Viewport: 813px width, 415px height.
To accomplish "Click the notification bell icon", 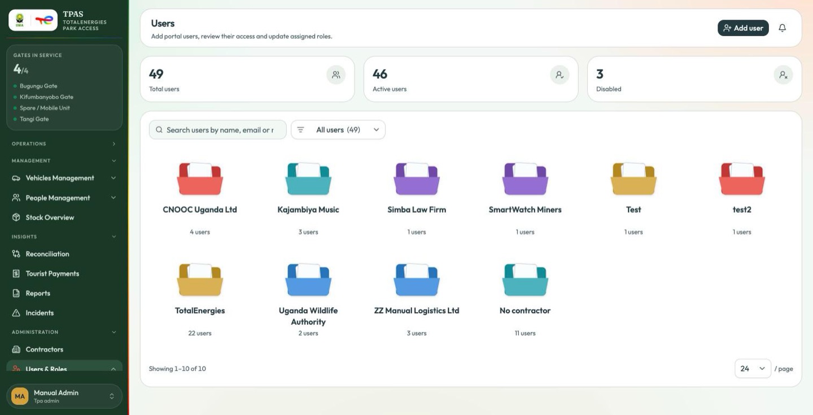I will [x=782, y=28].
